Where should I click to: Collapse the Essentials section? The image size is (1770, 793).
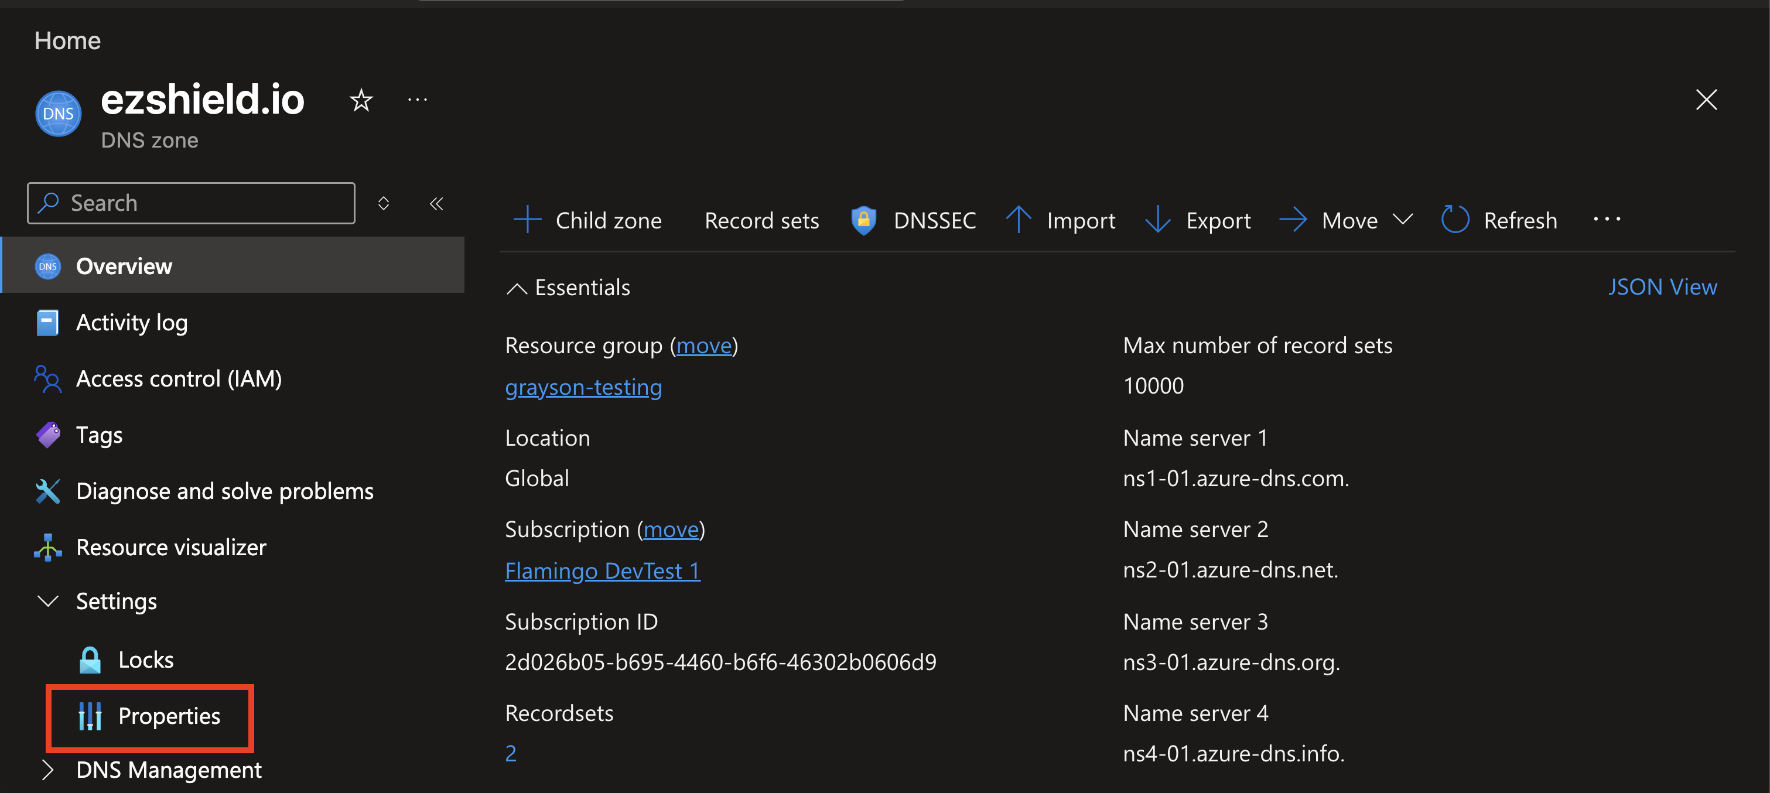click(x=568, y=288)
